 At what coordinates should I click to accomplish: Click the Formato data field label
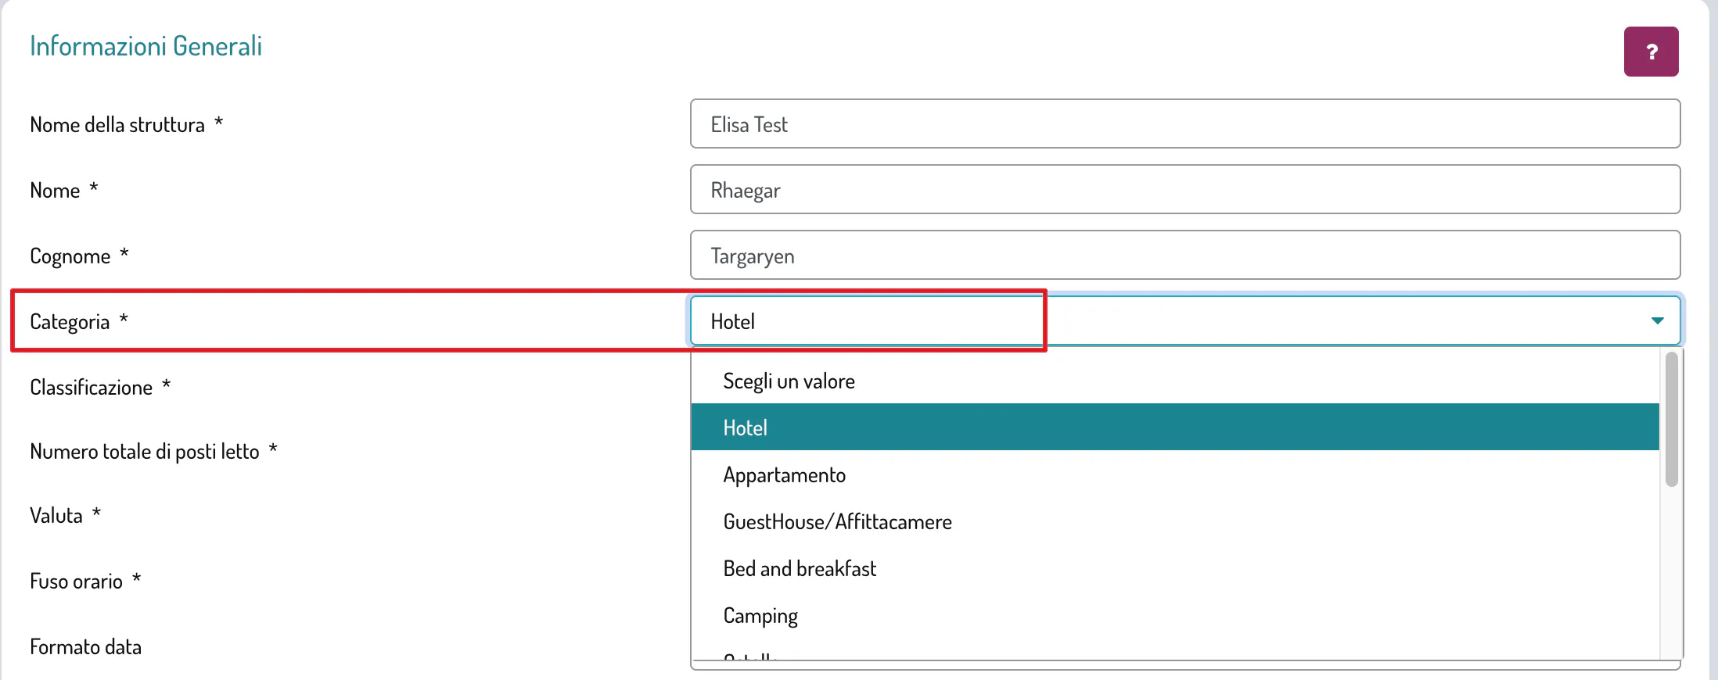click(85, 647)
